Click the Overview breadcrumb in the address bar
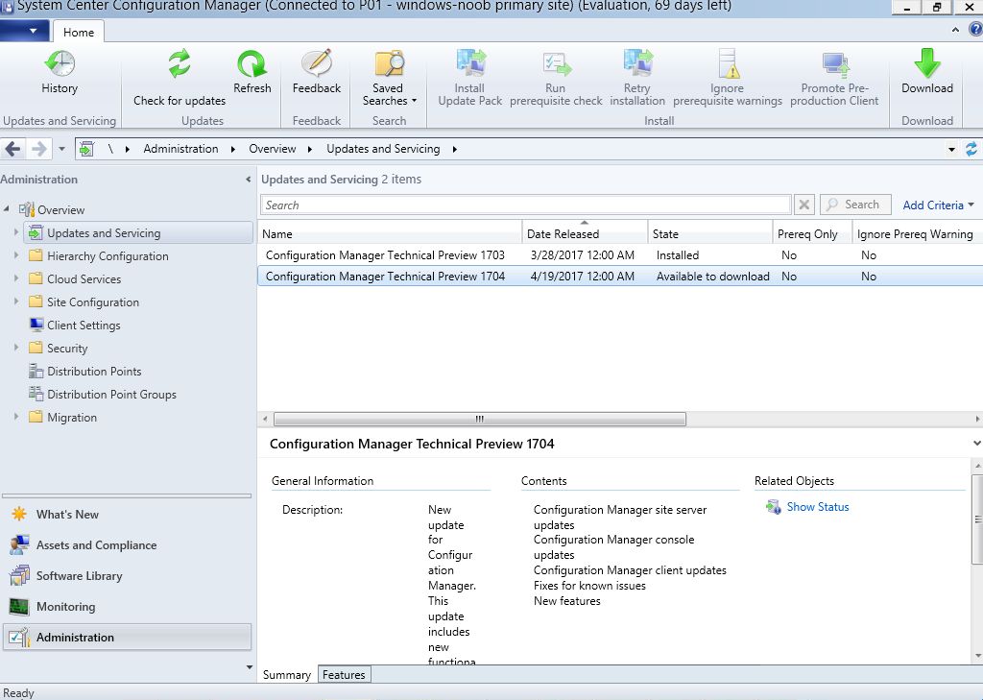This screenshot has width=983, height=700. (x=272, y=149)
